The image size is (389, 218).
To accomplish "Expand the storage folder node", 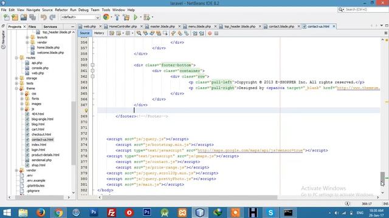I will coord(16,78).
